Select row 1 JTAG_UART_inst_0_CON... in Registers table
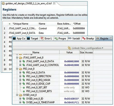The image size is (114, 106). [22, 28]
